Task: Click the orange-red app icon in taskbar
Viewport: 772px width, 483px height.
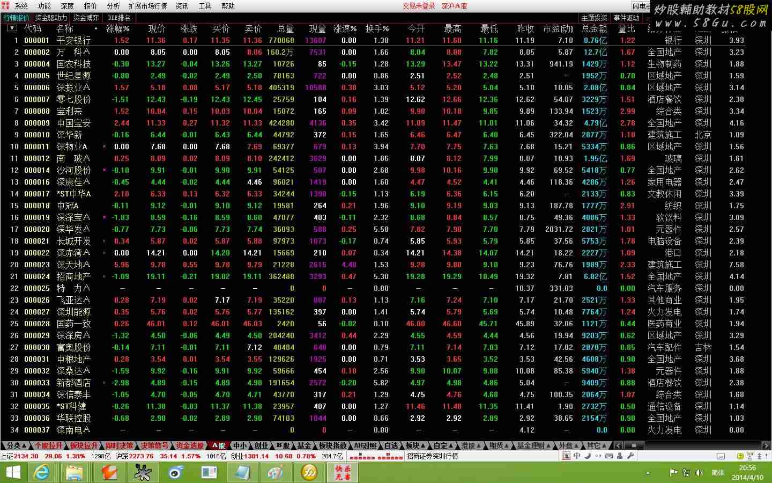Action: pyautogui.click(x=109, y=473)
